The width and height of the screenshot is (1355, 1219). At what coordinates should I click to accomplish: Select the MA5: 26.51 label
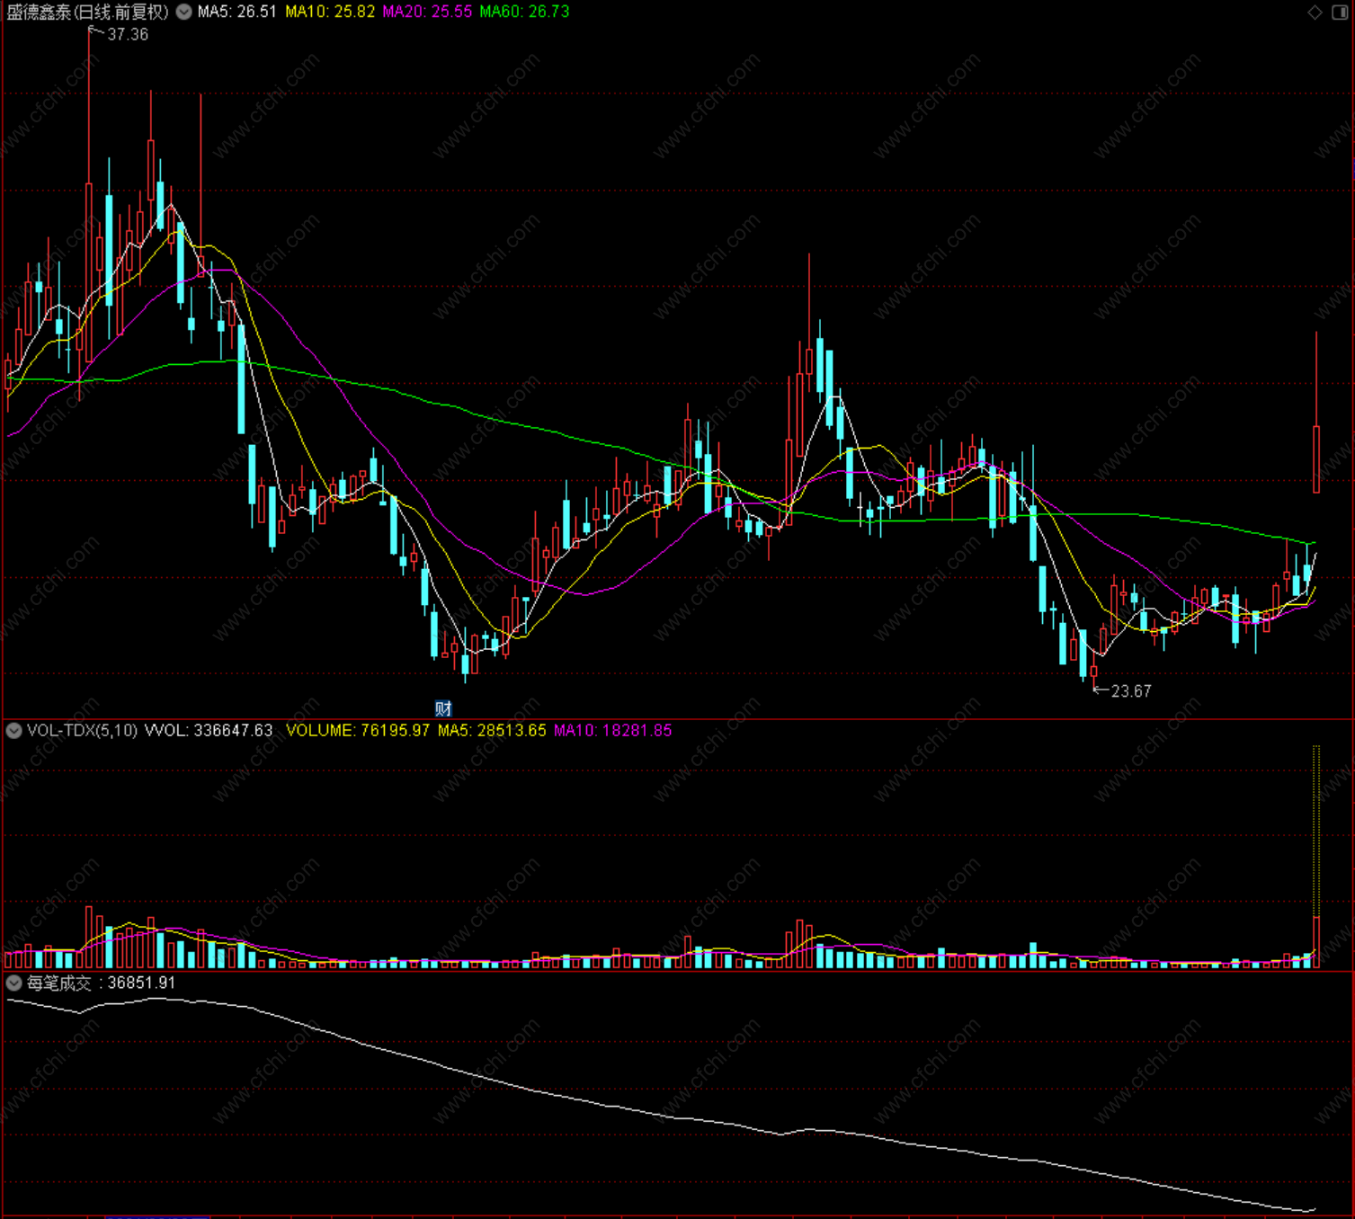237,12
